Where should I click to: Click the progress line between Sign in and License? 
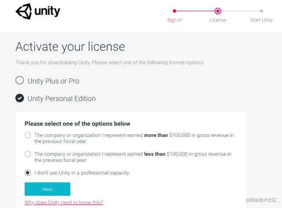pyautogui.click(x=196, y=11)
